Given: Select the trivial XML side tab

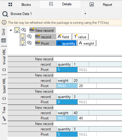Looking at the screenshot, I should point(4,60).
